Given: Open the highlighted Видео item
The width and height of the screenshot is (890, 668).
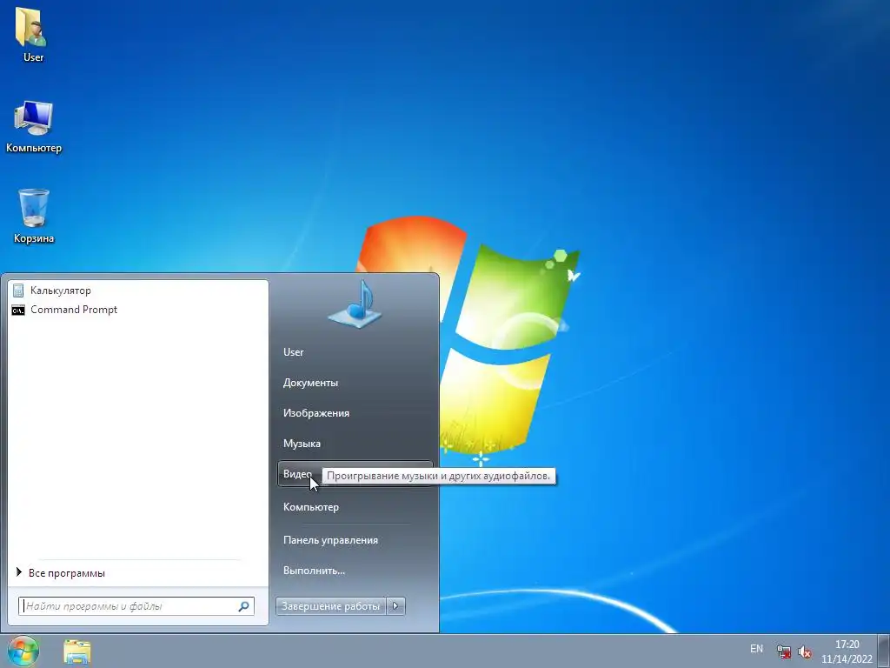Looking at the screenshot, I should 355,474.
